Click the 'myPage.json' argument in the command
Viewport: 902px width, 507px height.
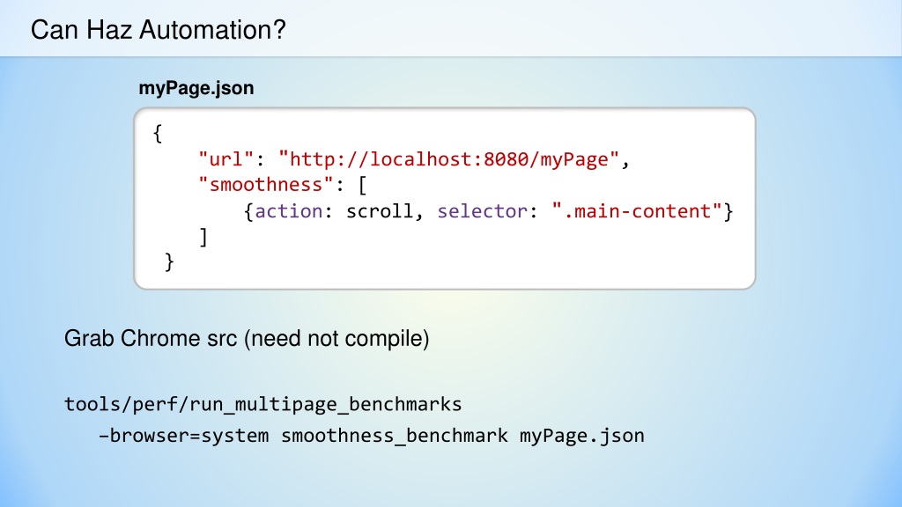(x=582, y=435)
